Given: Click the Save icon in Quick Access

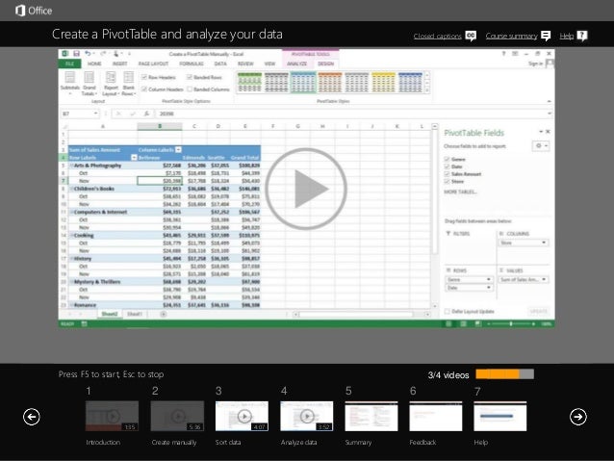Looking at the screenshot, I should point(77,53).
